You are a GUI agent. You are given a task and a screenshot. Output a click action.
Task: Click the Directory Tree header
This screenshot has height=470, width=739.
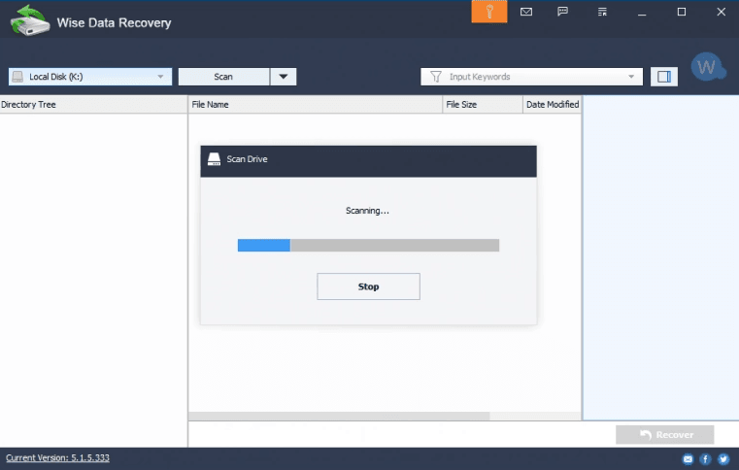[x=93, y=105]
